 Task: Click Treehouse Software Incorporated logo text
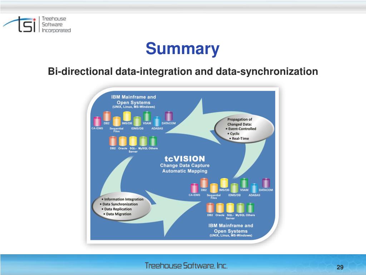pyautogui.click(x=56, y=24)
